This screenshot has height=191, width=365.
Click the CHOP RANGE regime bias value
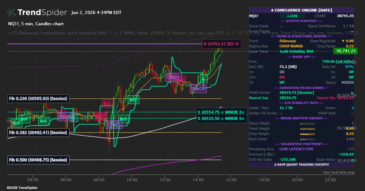pyautogui.click(x=291, y=46)
